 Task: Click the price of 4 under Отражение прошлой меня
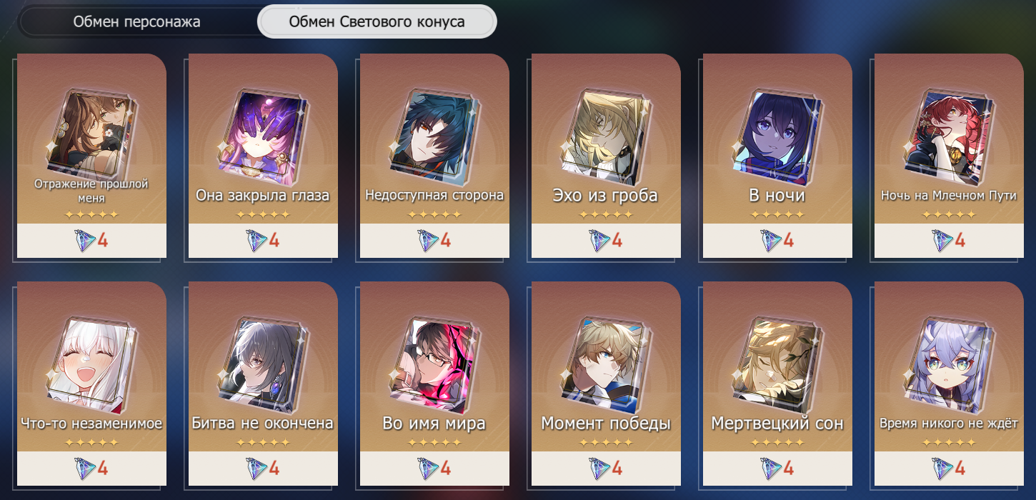point(91,241)
